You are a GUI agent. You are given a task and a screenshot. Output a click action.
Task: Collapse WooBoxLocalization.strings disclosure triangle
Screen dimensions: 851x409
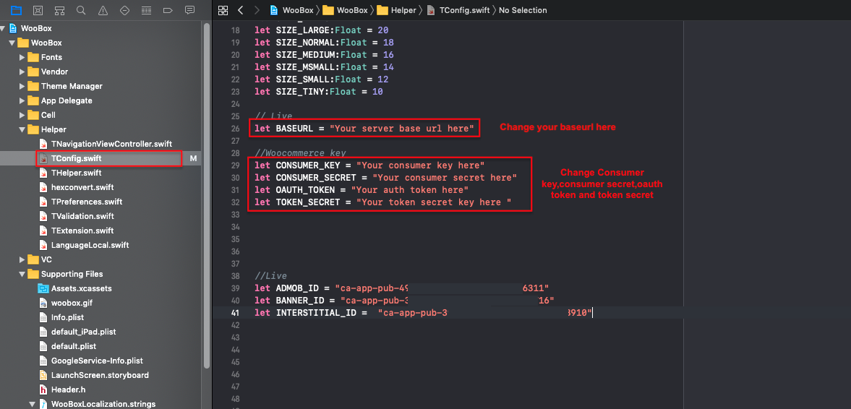pos(32,404)
